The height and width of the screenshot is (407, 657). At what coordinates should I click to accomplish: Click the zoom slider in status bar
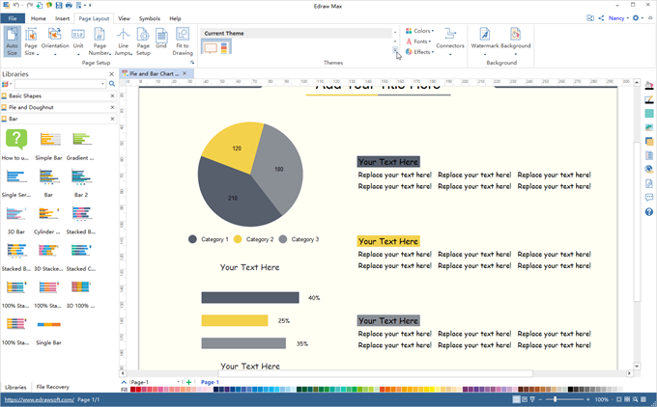click(x=556, y=399)
